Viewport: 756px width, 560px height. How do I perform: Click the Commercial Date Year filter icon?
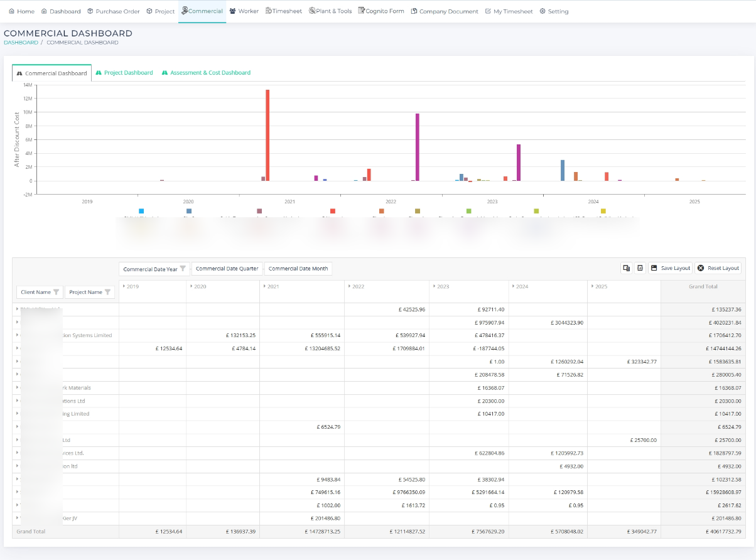click(183, 269)
